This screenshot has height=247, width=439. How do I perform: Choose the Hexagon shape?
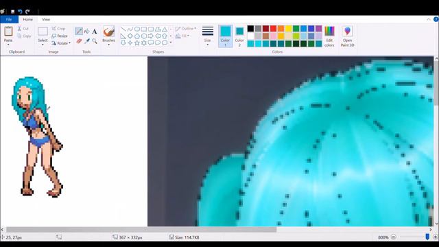(144, 36)
